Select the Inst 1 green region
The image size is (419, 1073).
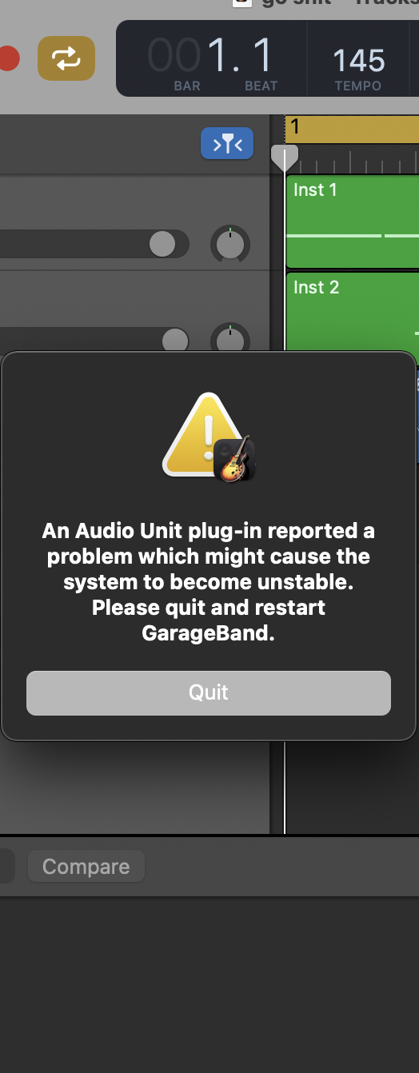(x=352, y=222)
